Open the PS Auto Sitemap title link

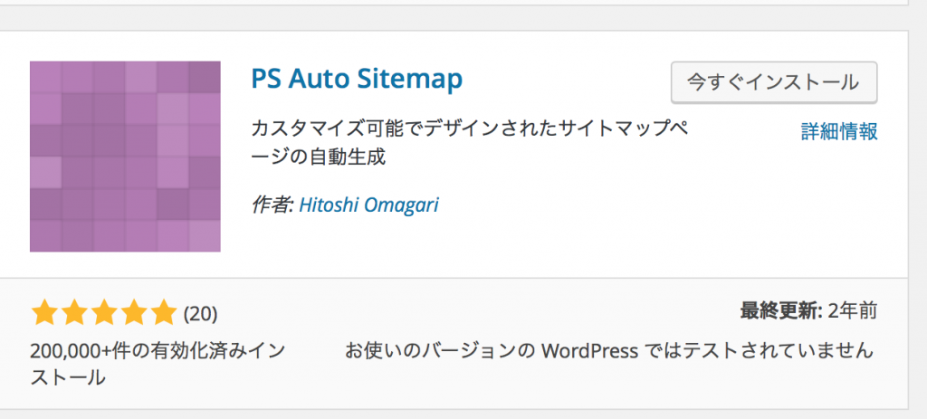pos(357,79)
